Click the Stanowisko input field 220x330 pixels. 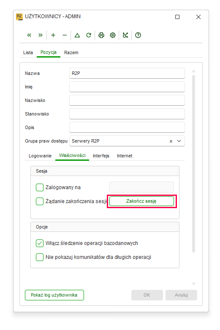127,114
